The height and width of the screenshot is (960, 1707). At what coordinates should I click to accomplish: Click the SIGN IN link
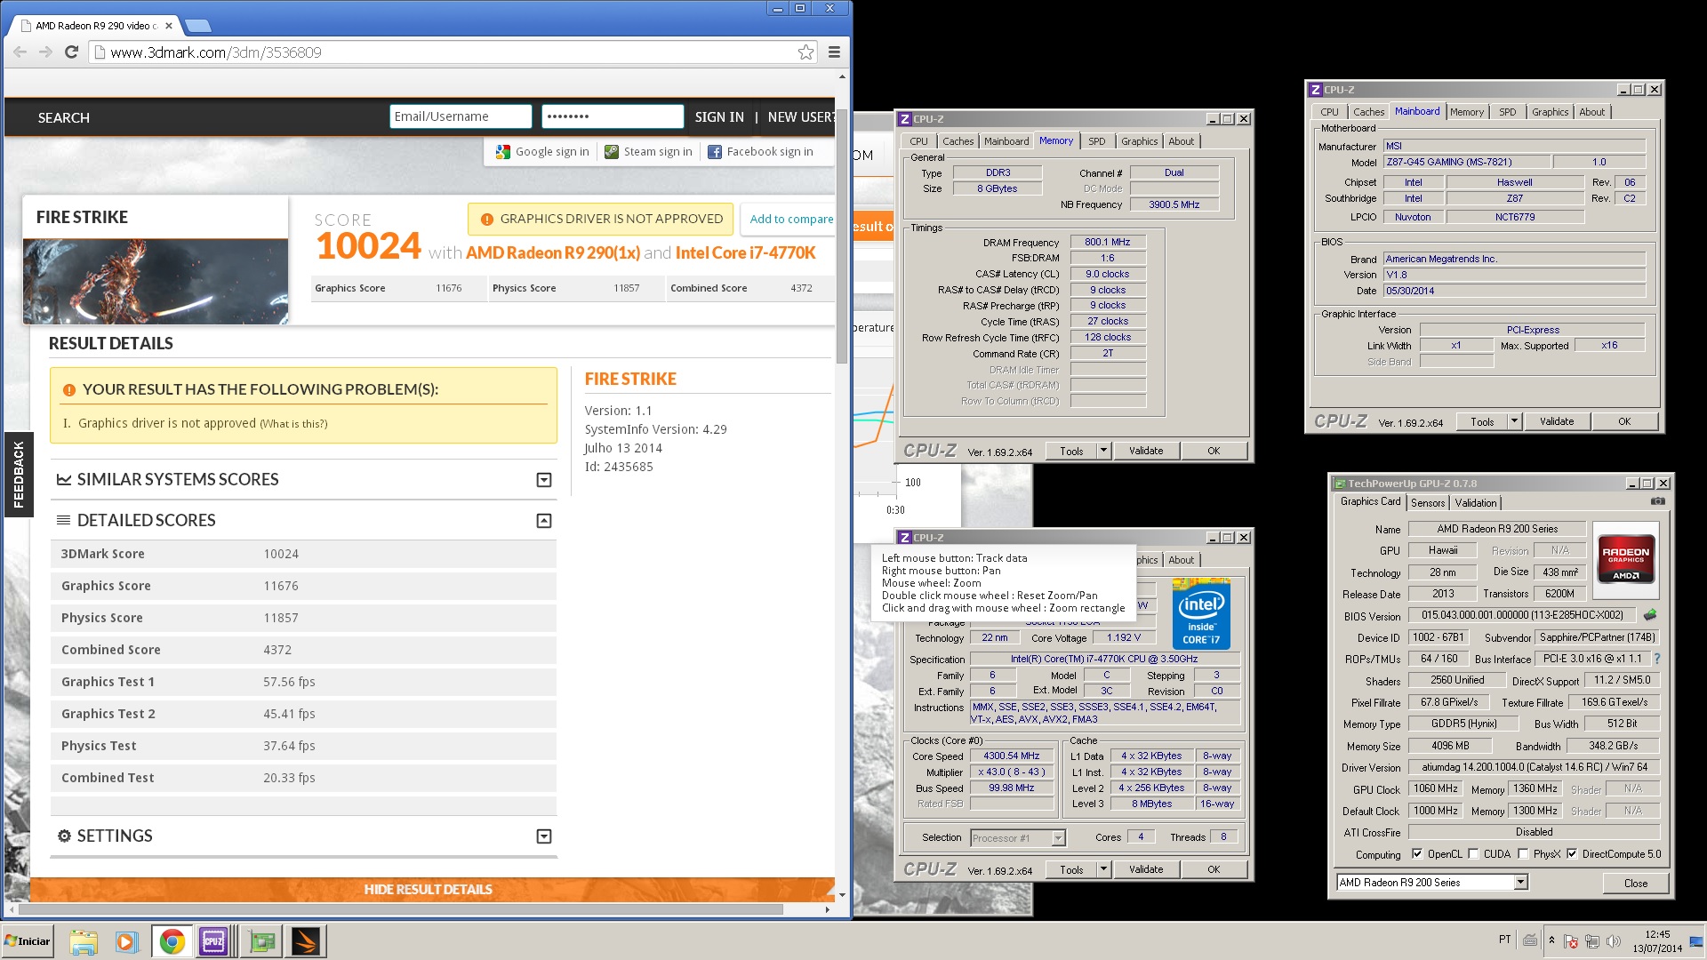pyautogui.click(x=719, y=116)
